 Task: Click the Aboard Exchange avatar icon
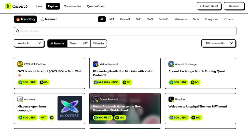[x=171, y=64]
